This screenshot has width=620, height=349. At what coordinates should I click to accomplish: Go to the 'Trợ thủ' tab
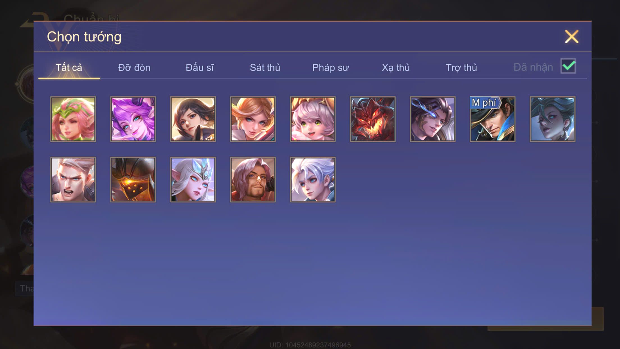tap(461, 68)
